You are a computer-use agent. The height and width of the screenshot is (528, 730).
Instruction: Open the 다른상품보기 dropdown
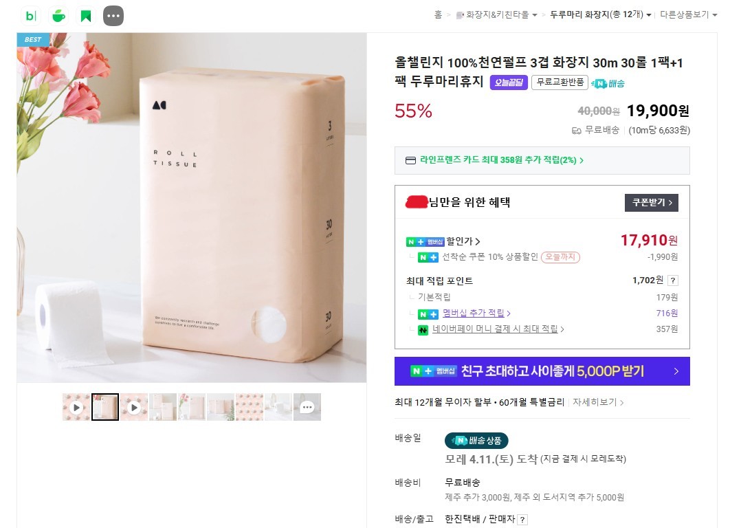click(688, 15)
